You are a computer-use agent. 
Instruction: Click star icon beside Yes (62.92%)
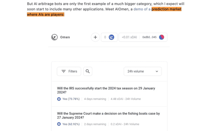tap(59, 124)
